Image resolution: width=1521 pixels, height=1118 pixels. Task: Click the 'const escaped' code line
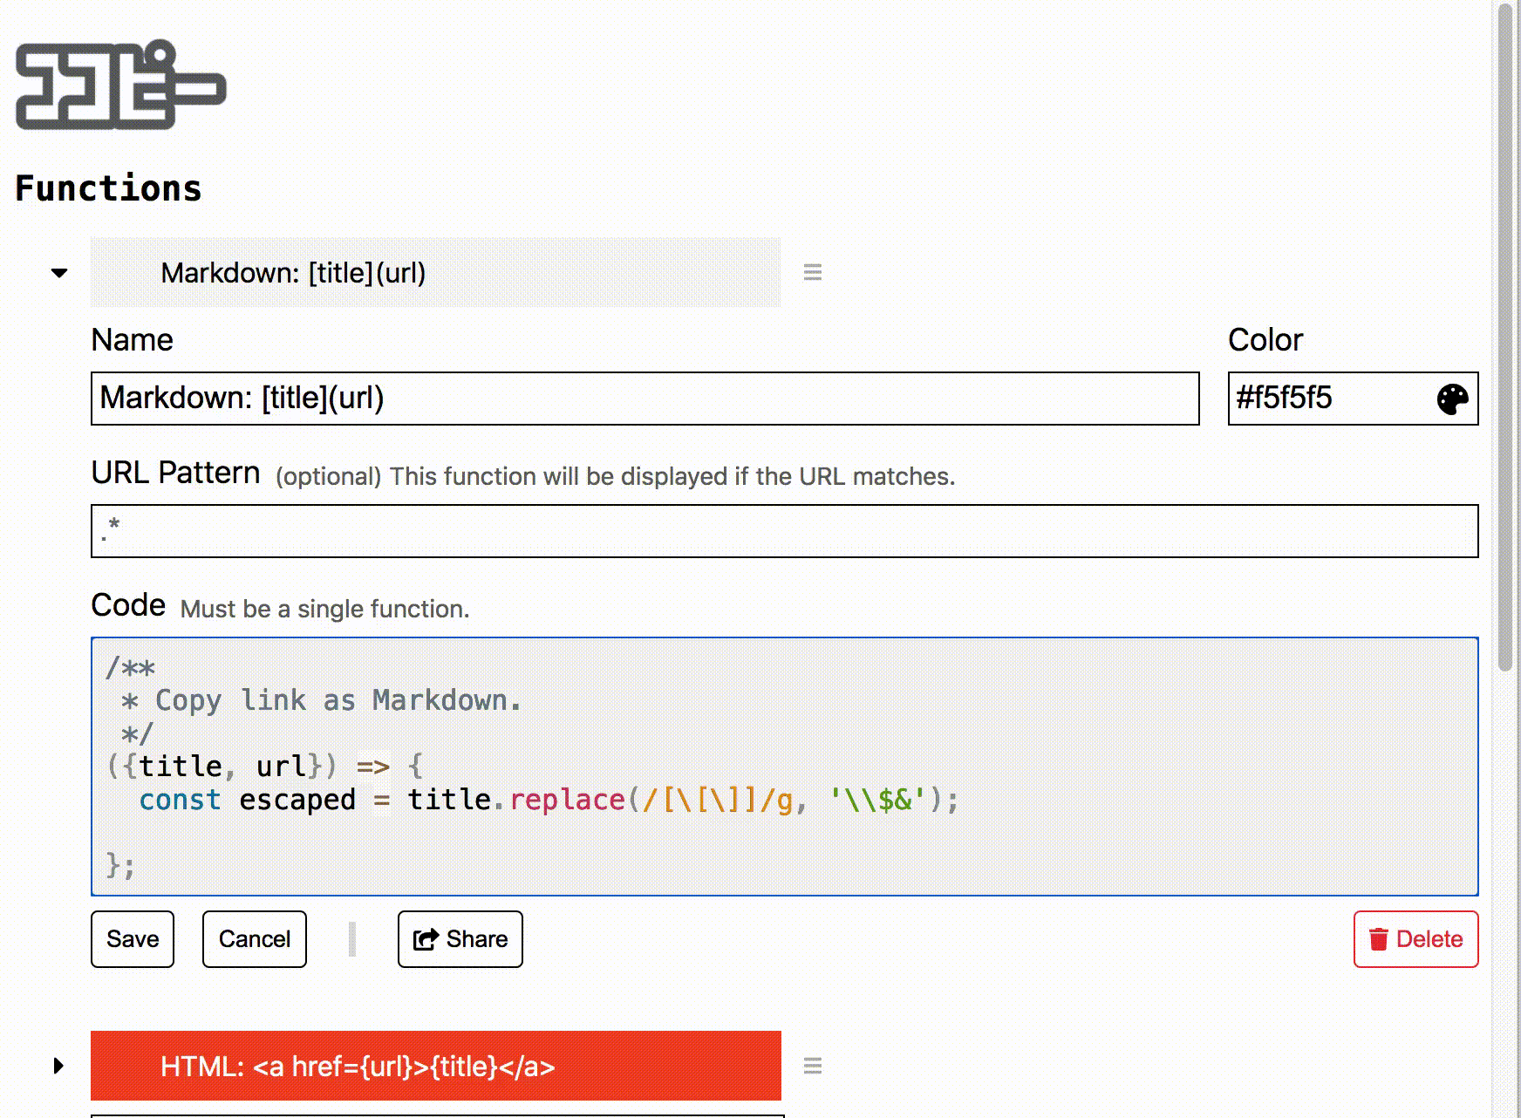point(549,800)
